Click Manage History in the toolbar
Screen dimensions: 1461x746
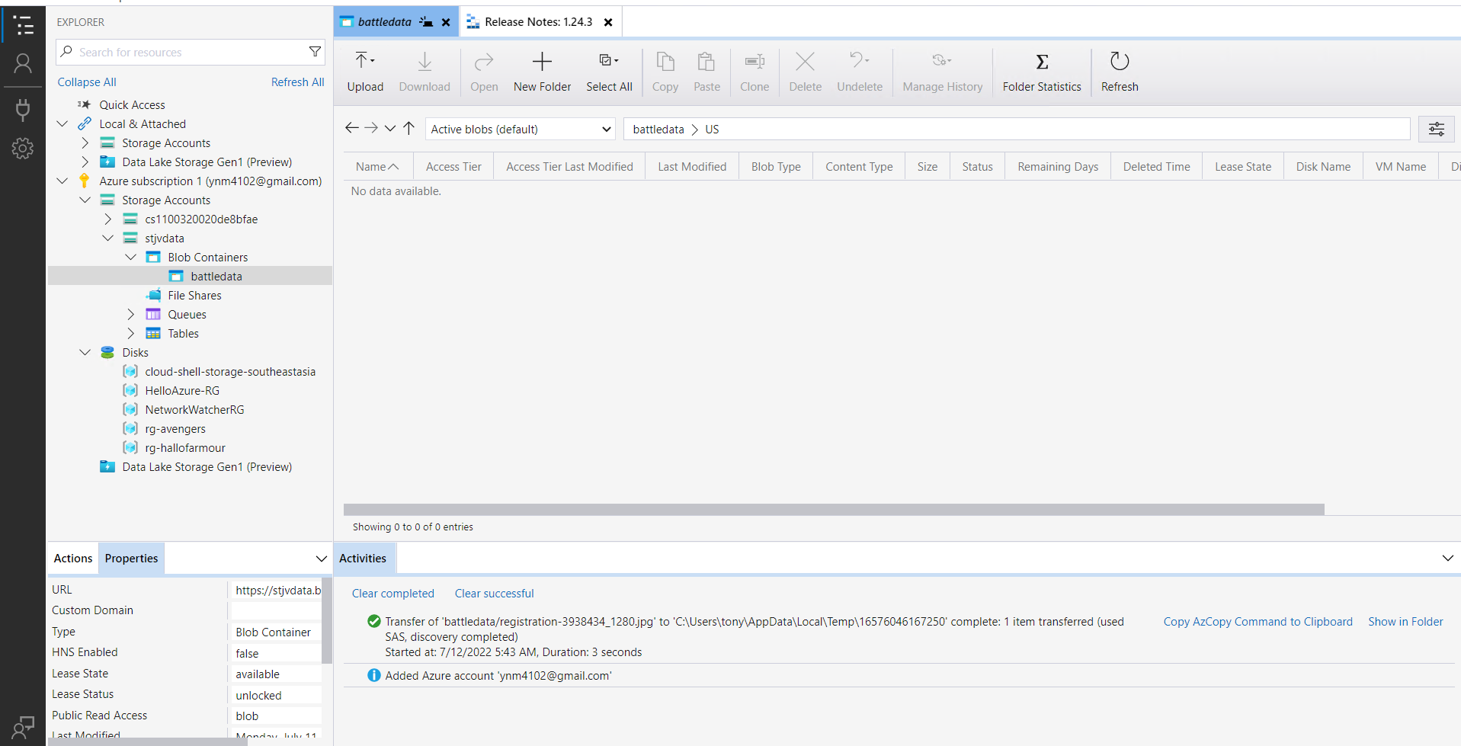pyautogui.click(x=943, y=72)
